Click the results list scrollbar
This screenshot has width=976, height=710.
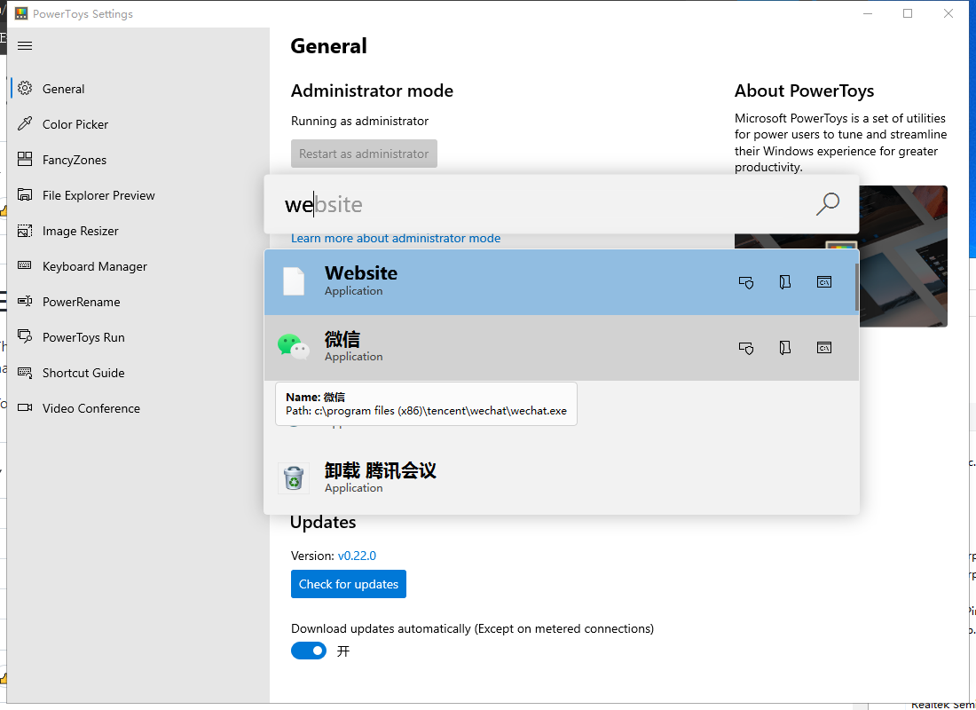(x=857, y=288)
